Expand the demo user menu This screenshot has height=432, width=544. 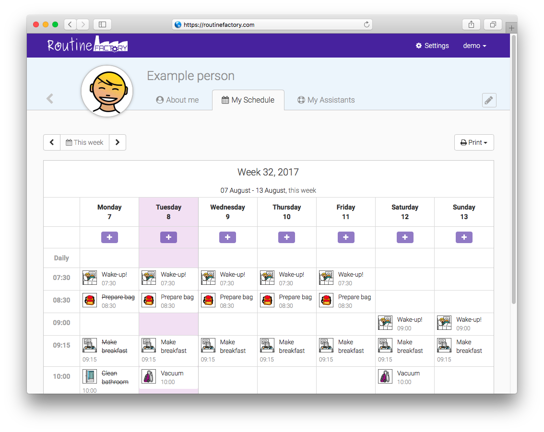coord(474,46)
